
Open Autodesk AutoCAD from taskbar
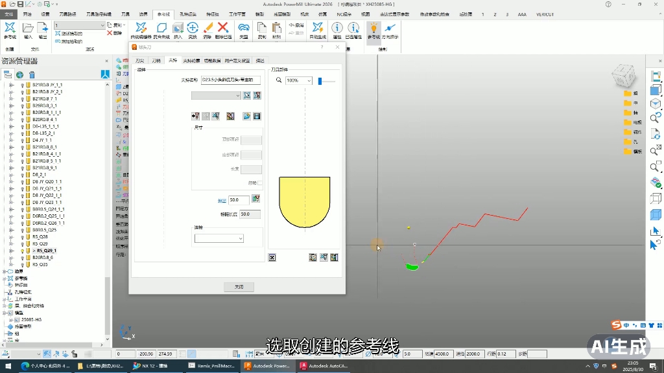324,366
